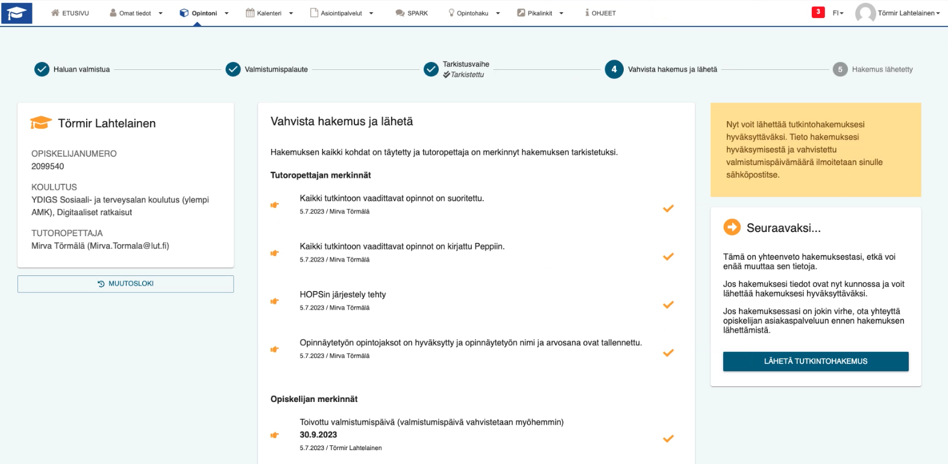Open the user profile avatar icon
This screenshot has height=464, width=948.
(x=864, y=13)
